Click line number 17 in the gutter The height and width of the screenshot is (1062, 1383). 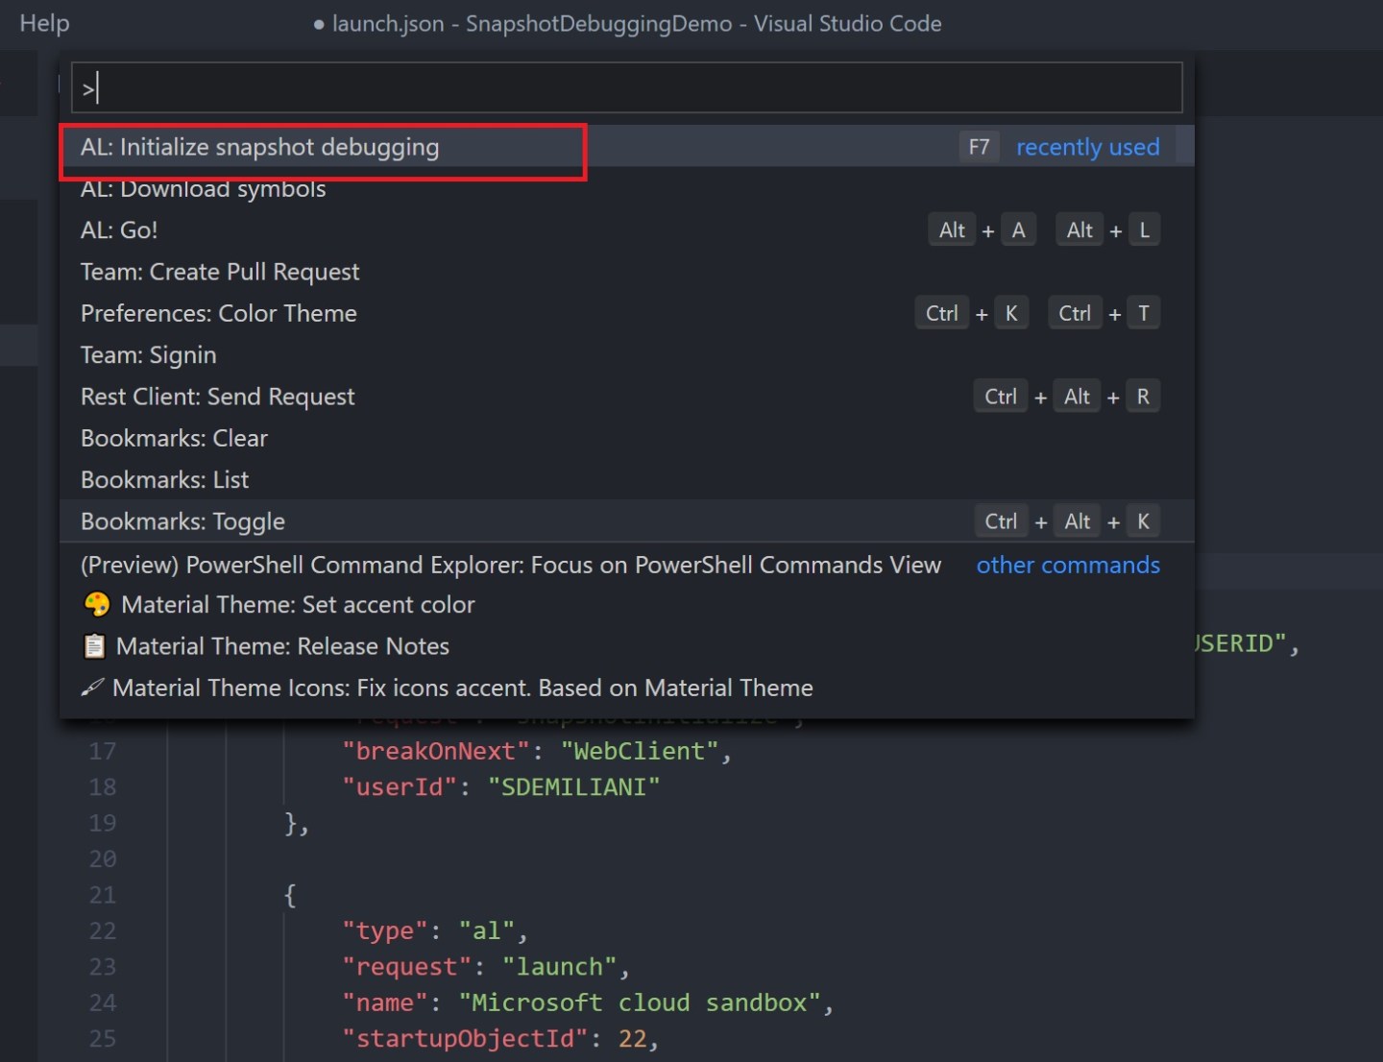click(x=102, y=751)
